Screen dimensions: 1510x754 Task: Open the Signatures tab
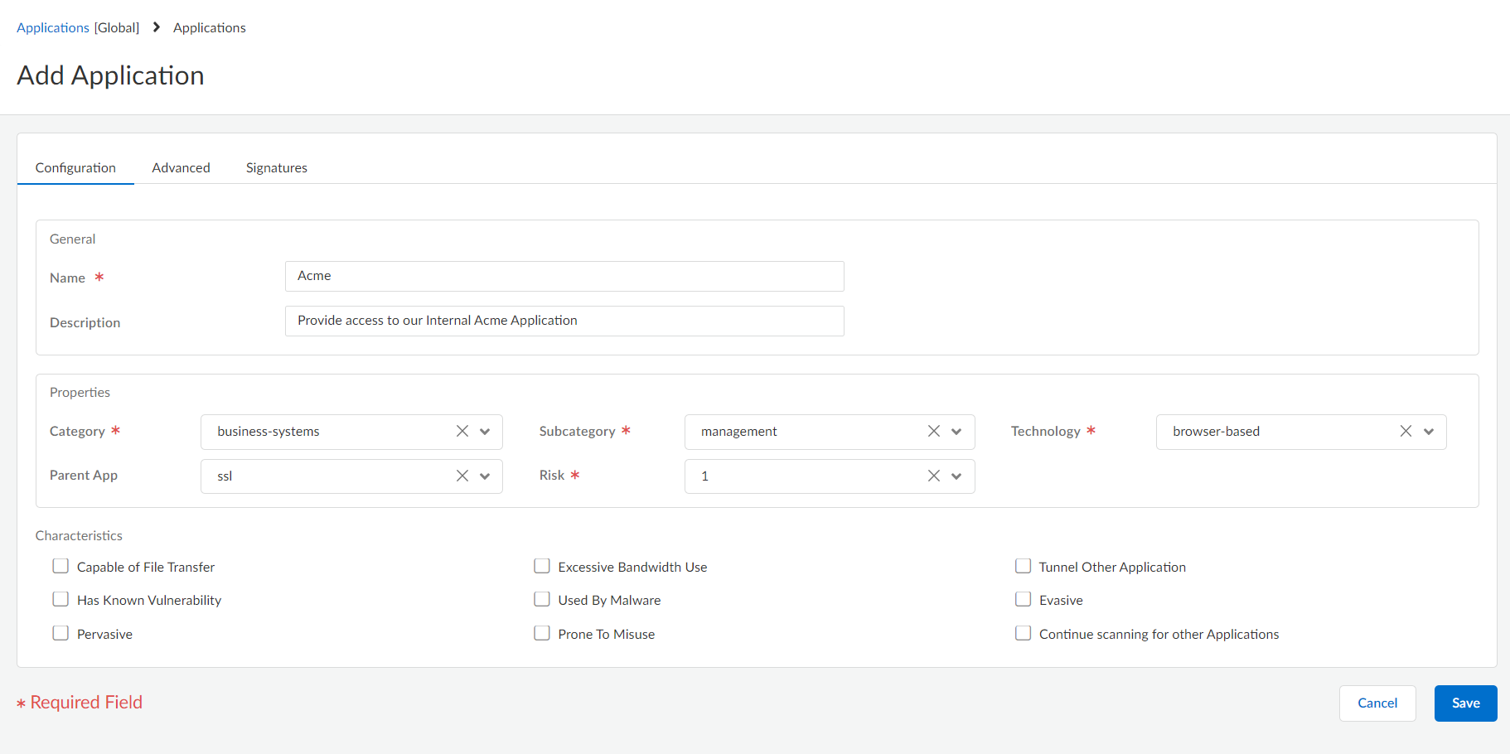click(276, 167)
